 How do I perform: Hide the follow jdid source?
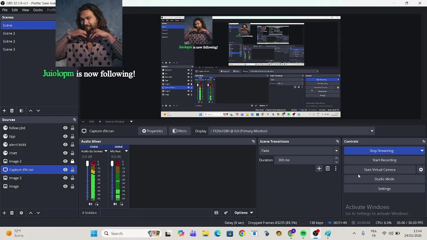[65, 128]
